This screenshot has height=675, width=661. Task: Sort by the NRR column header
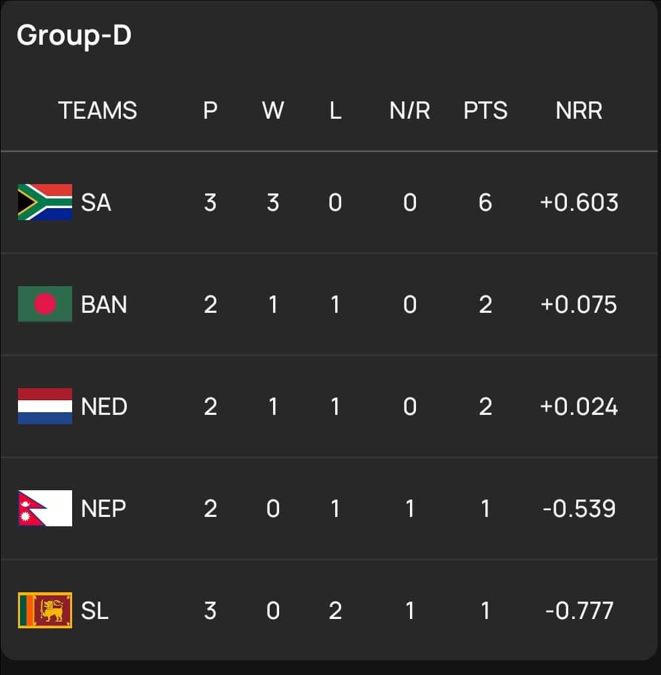click(579, 110)
